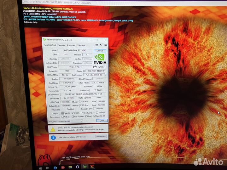Toggle the Ray Tracing checkbox
Screen dimensions: 227x170
pyautogui.click(x=73, y=116)
